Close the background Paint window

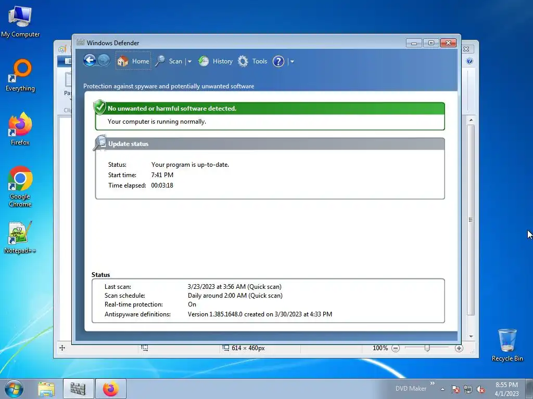click(x=466, y=49)
